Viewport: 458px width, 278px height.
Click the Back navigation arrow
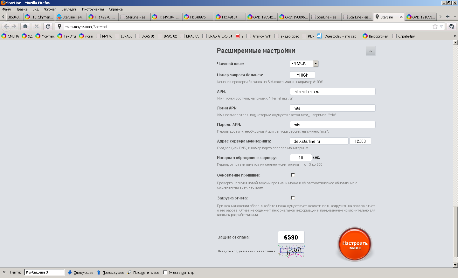(x=6, y=26)
